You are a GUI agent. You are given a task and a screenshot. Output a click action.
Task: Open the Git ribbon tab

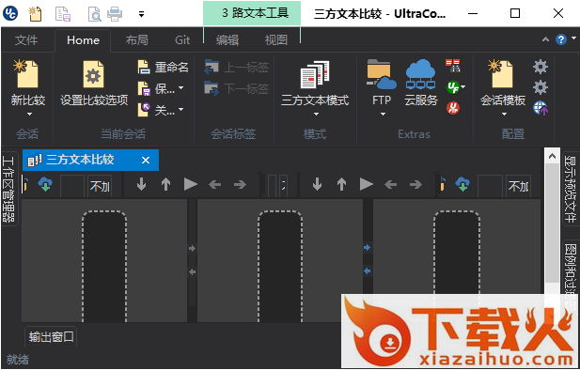click(182, 40)
